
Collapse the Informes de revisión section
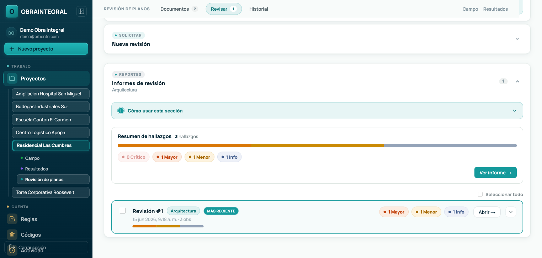[517, 81]
